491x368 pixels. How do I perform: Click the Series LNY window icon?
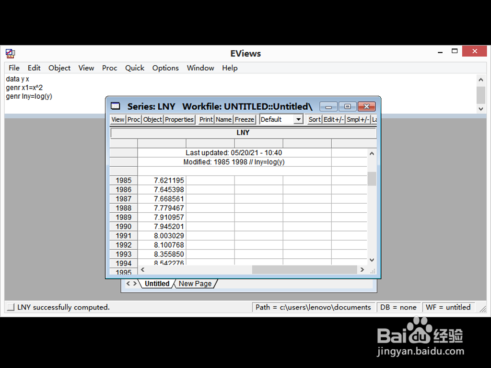116,106
